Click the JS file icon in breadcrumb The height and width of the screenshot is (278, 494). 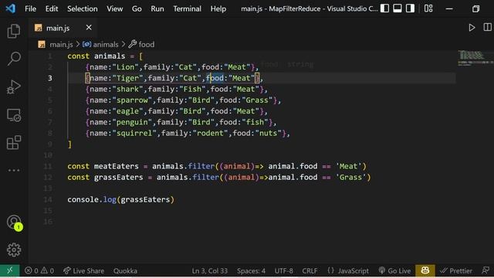(x=42, y=45)
